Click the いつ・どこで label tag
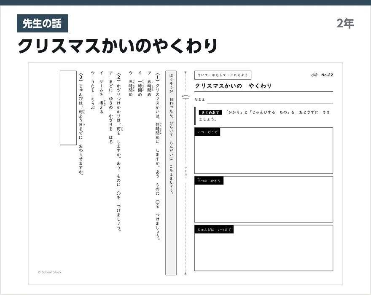371x295 pixels. (x=207, y=132)
